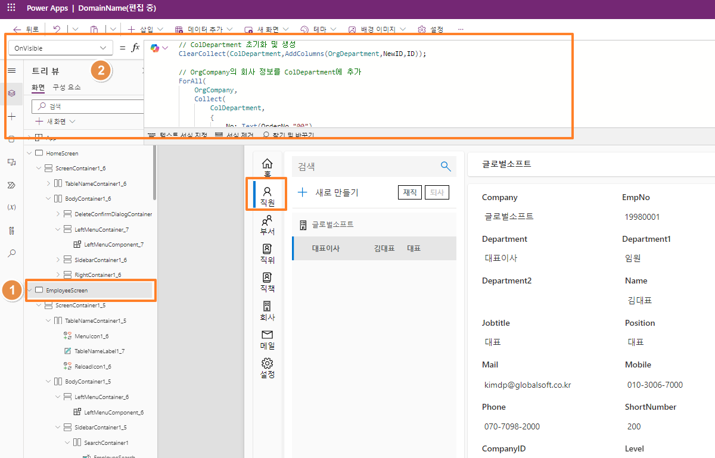Select the 설정 gear in app menu
715x458 pixels.
tap(268, 367)
